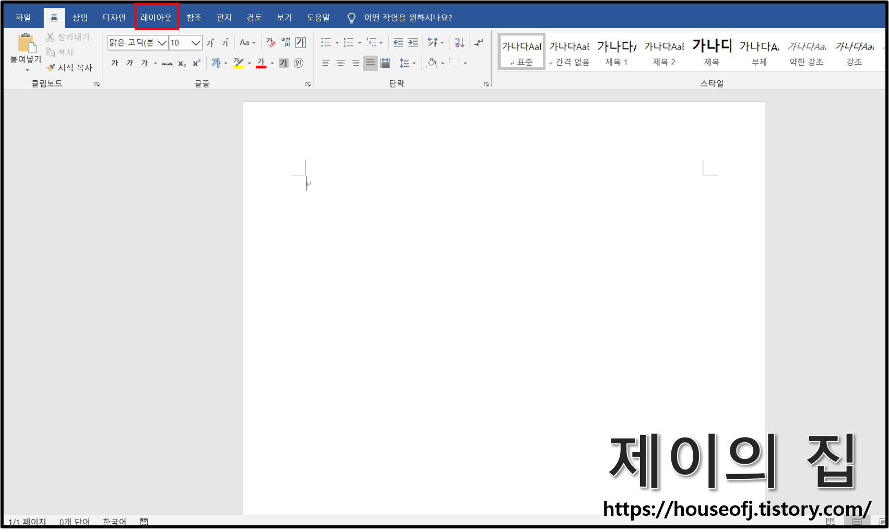889x532 pixels.
Task: Apply the 제목 1 heading style
Action: (x=617, y=52)
